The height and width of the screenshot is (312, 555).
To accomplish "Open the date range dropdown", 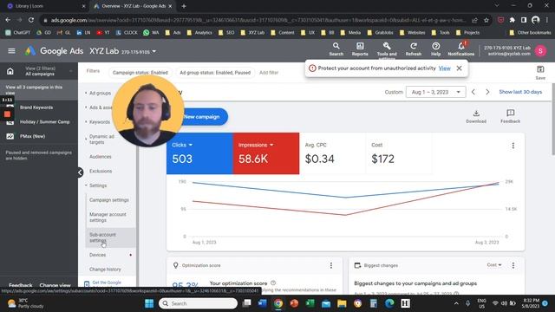I will [435, 92].
